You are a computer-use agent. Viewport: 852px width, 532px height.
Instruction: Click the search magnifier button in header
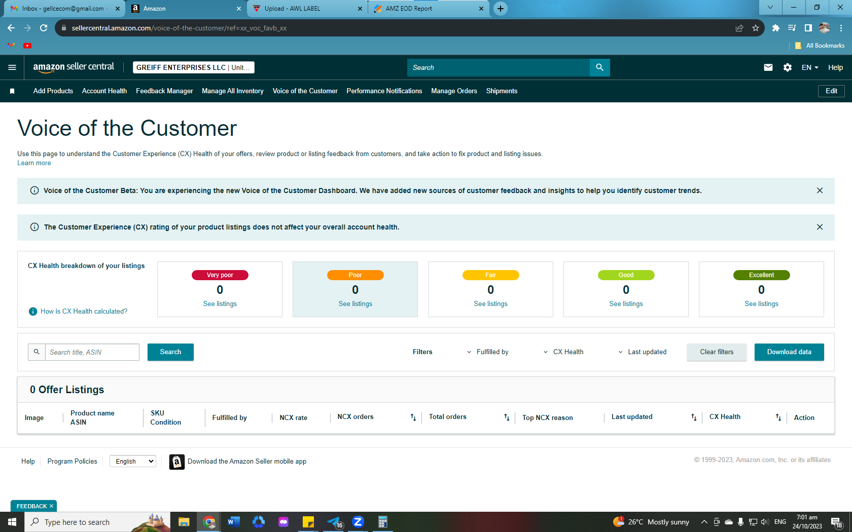pos(599,67)
